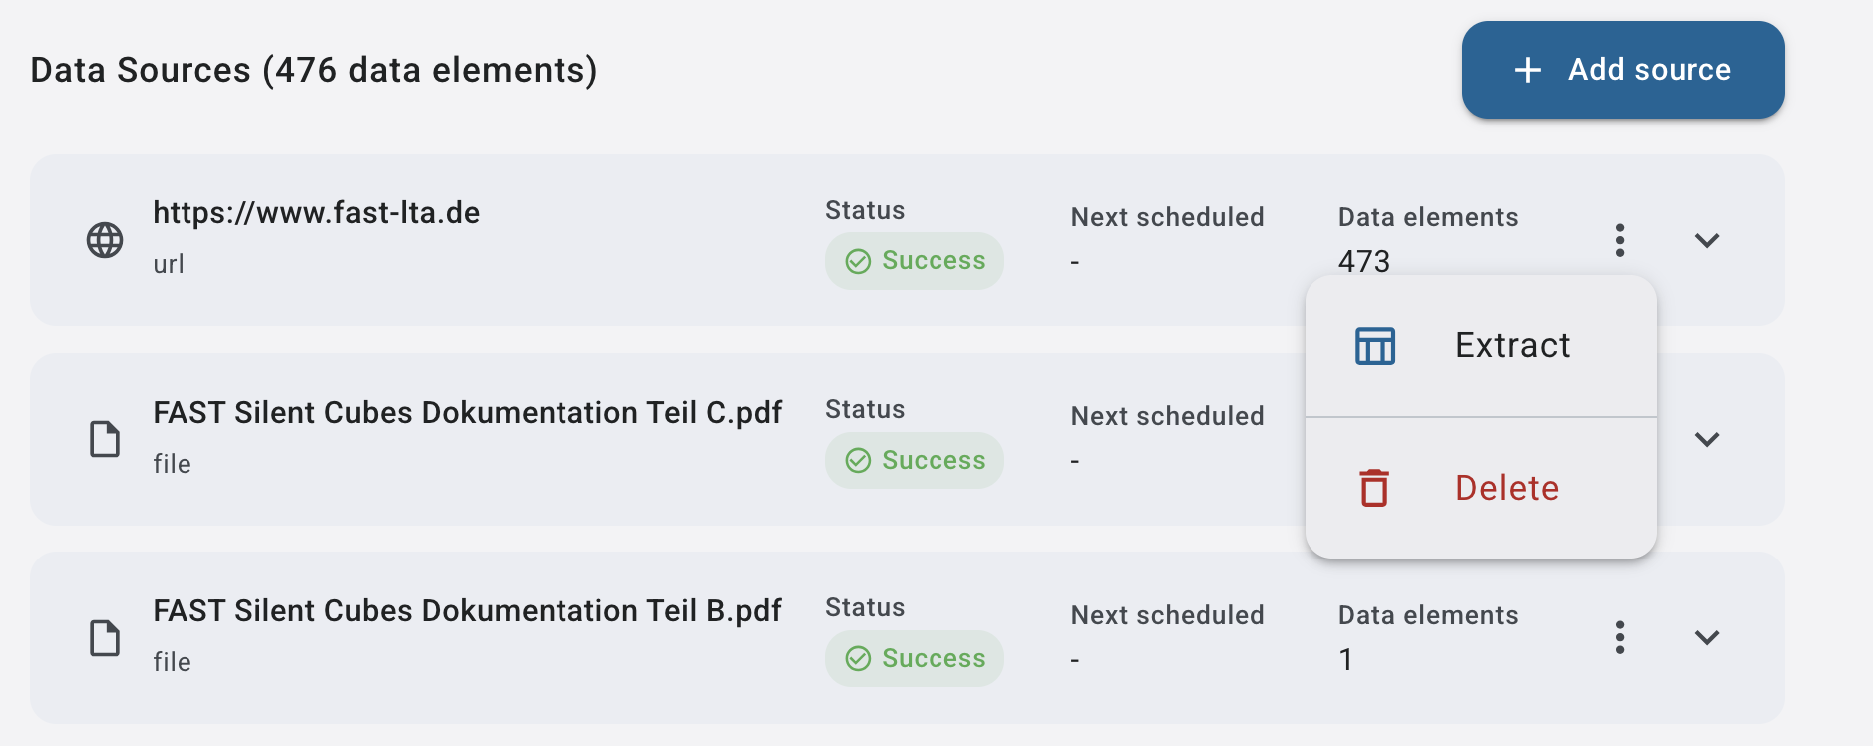Select Extract from the context menu
Viewport: 1873px width, 746px height.
(x=1511, y=346)
